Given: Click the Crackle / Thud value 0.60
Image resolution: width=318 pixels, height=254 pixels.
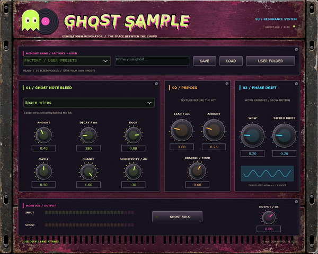Looking at the screenshot, I should coord(197,185).
